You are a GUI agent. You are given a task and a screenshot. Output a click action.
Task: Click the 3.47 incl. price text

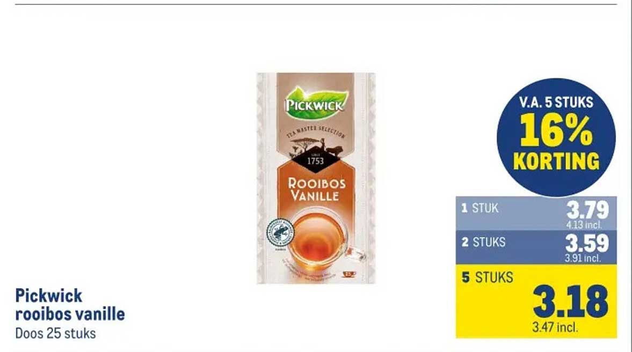tap(555, 327)
